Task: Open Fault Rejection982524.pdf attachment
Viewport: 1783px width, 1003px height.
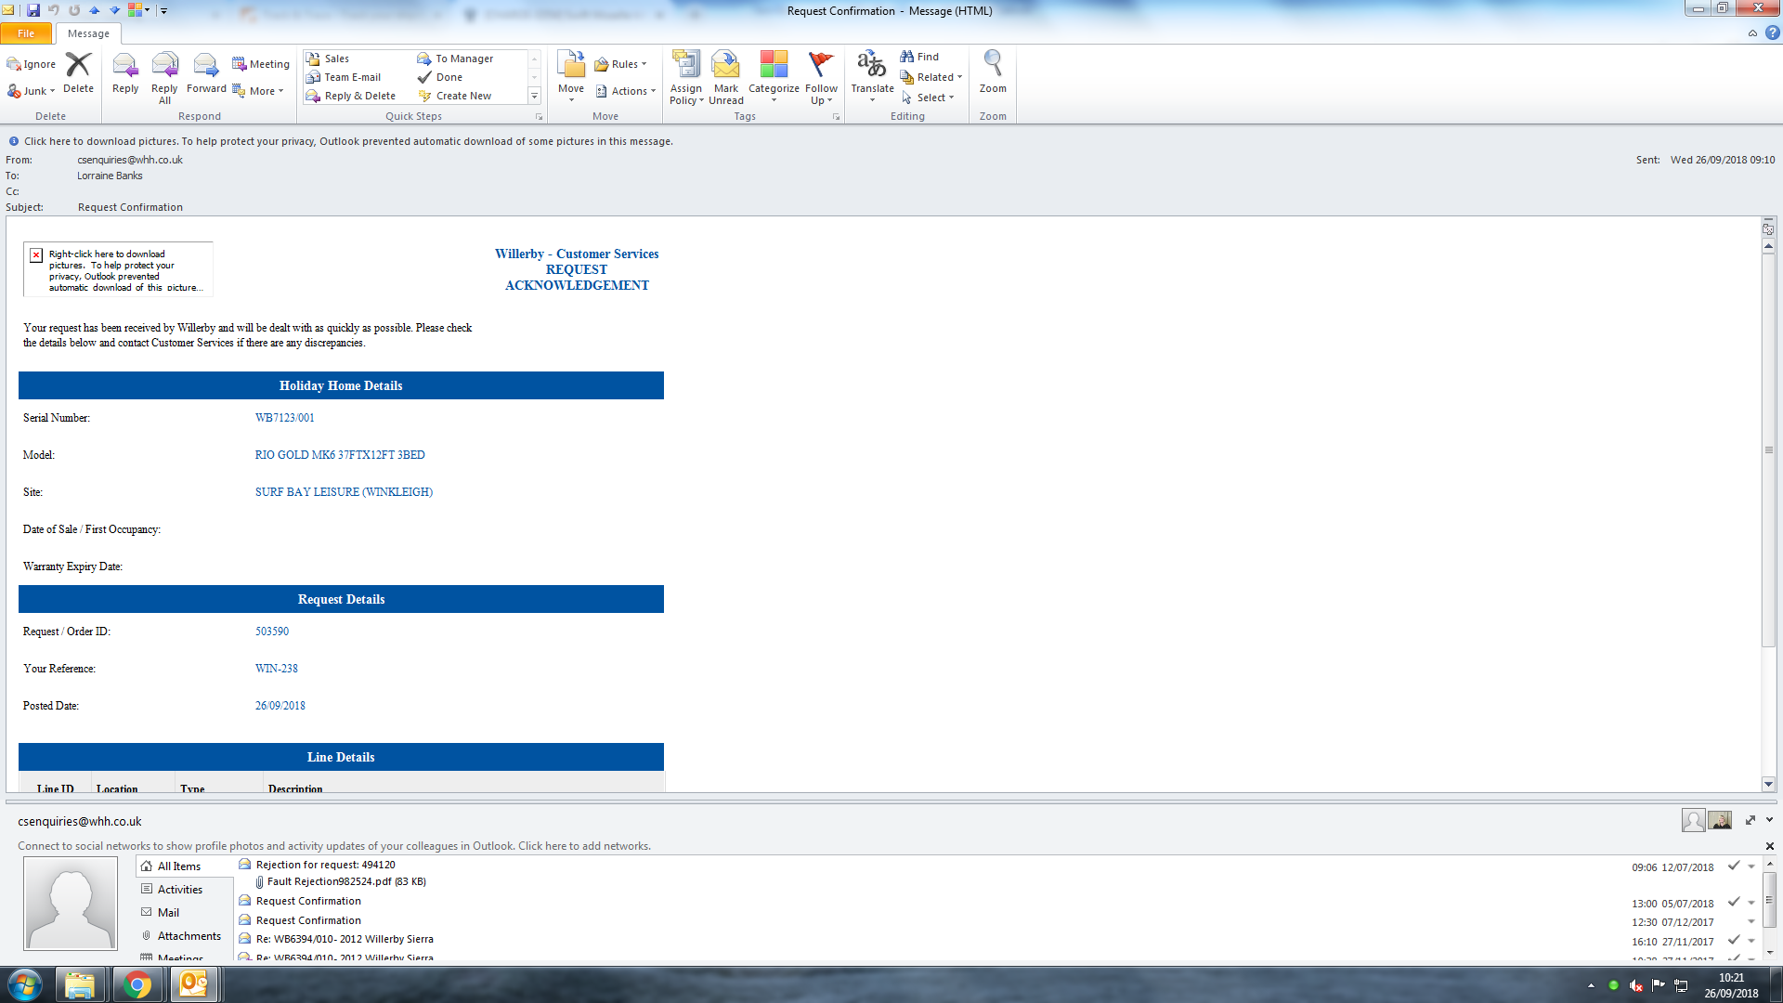Action: click(x=345, y=882)
